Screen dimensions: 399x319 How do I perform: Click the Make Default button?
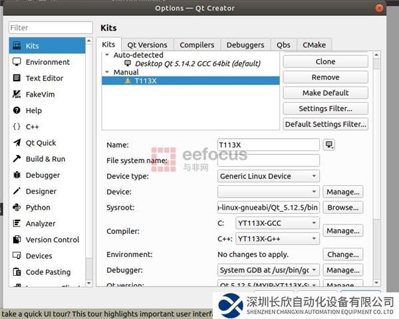(x=325, y=93)
